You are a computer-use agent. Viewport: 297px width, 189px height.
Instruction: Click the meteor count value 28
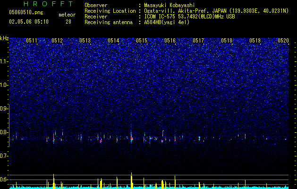pos(68,22)
